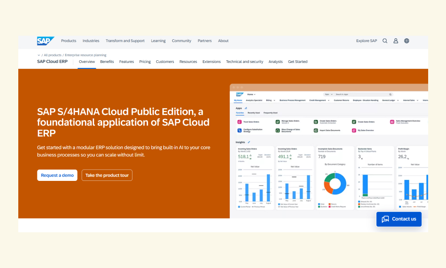Click Sales Management Overview tile icon

[x=392, y=122]
